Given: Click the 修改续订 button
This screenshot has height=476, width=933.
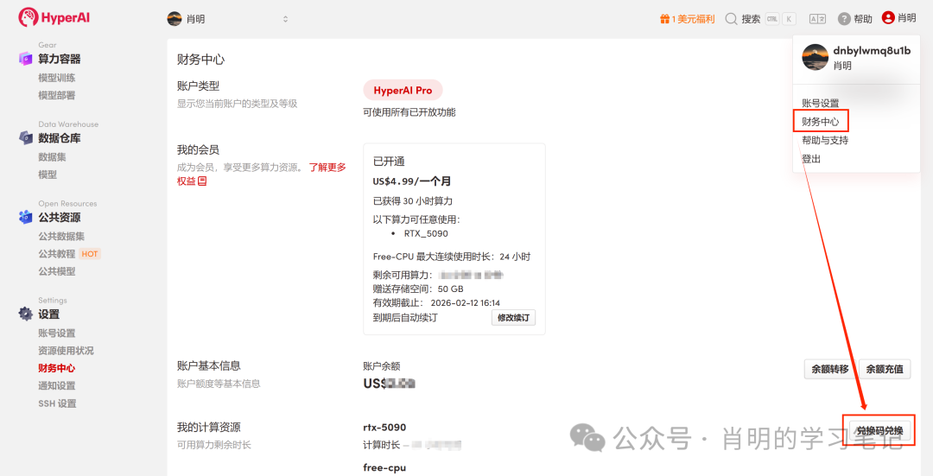Looking at the screenshot, I should (x=513, y=317).
